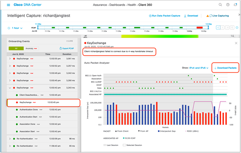Expand KeyExchange event at 12:02:49 pm
Viewport: 241px width, 153px height.
point(10,73)
